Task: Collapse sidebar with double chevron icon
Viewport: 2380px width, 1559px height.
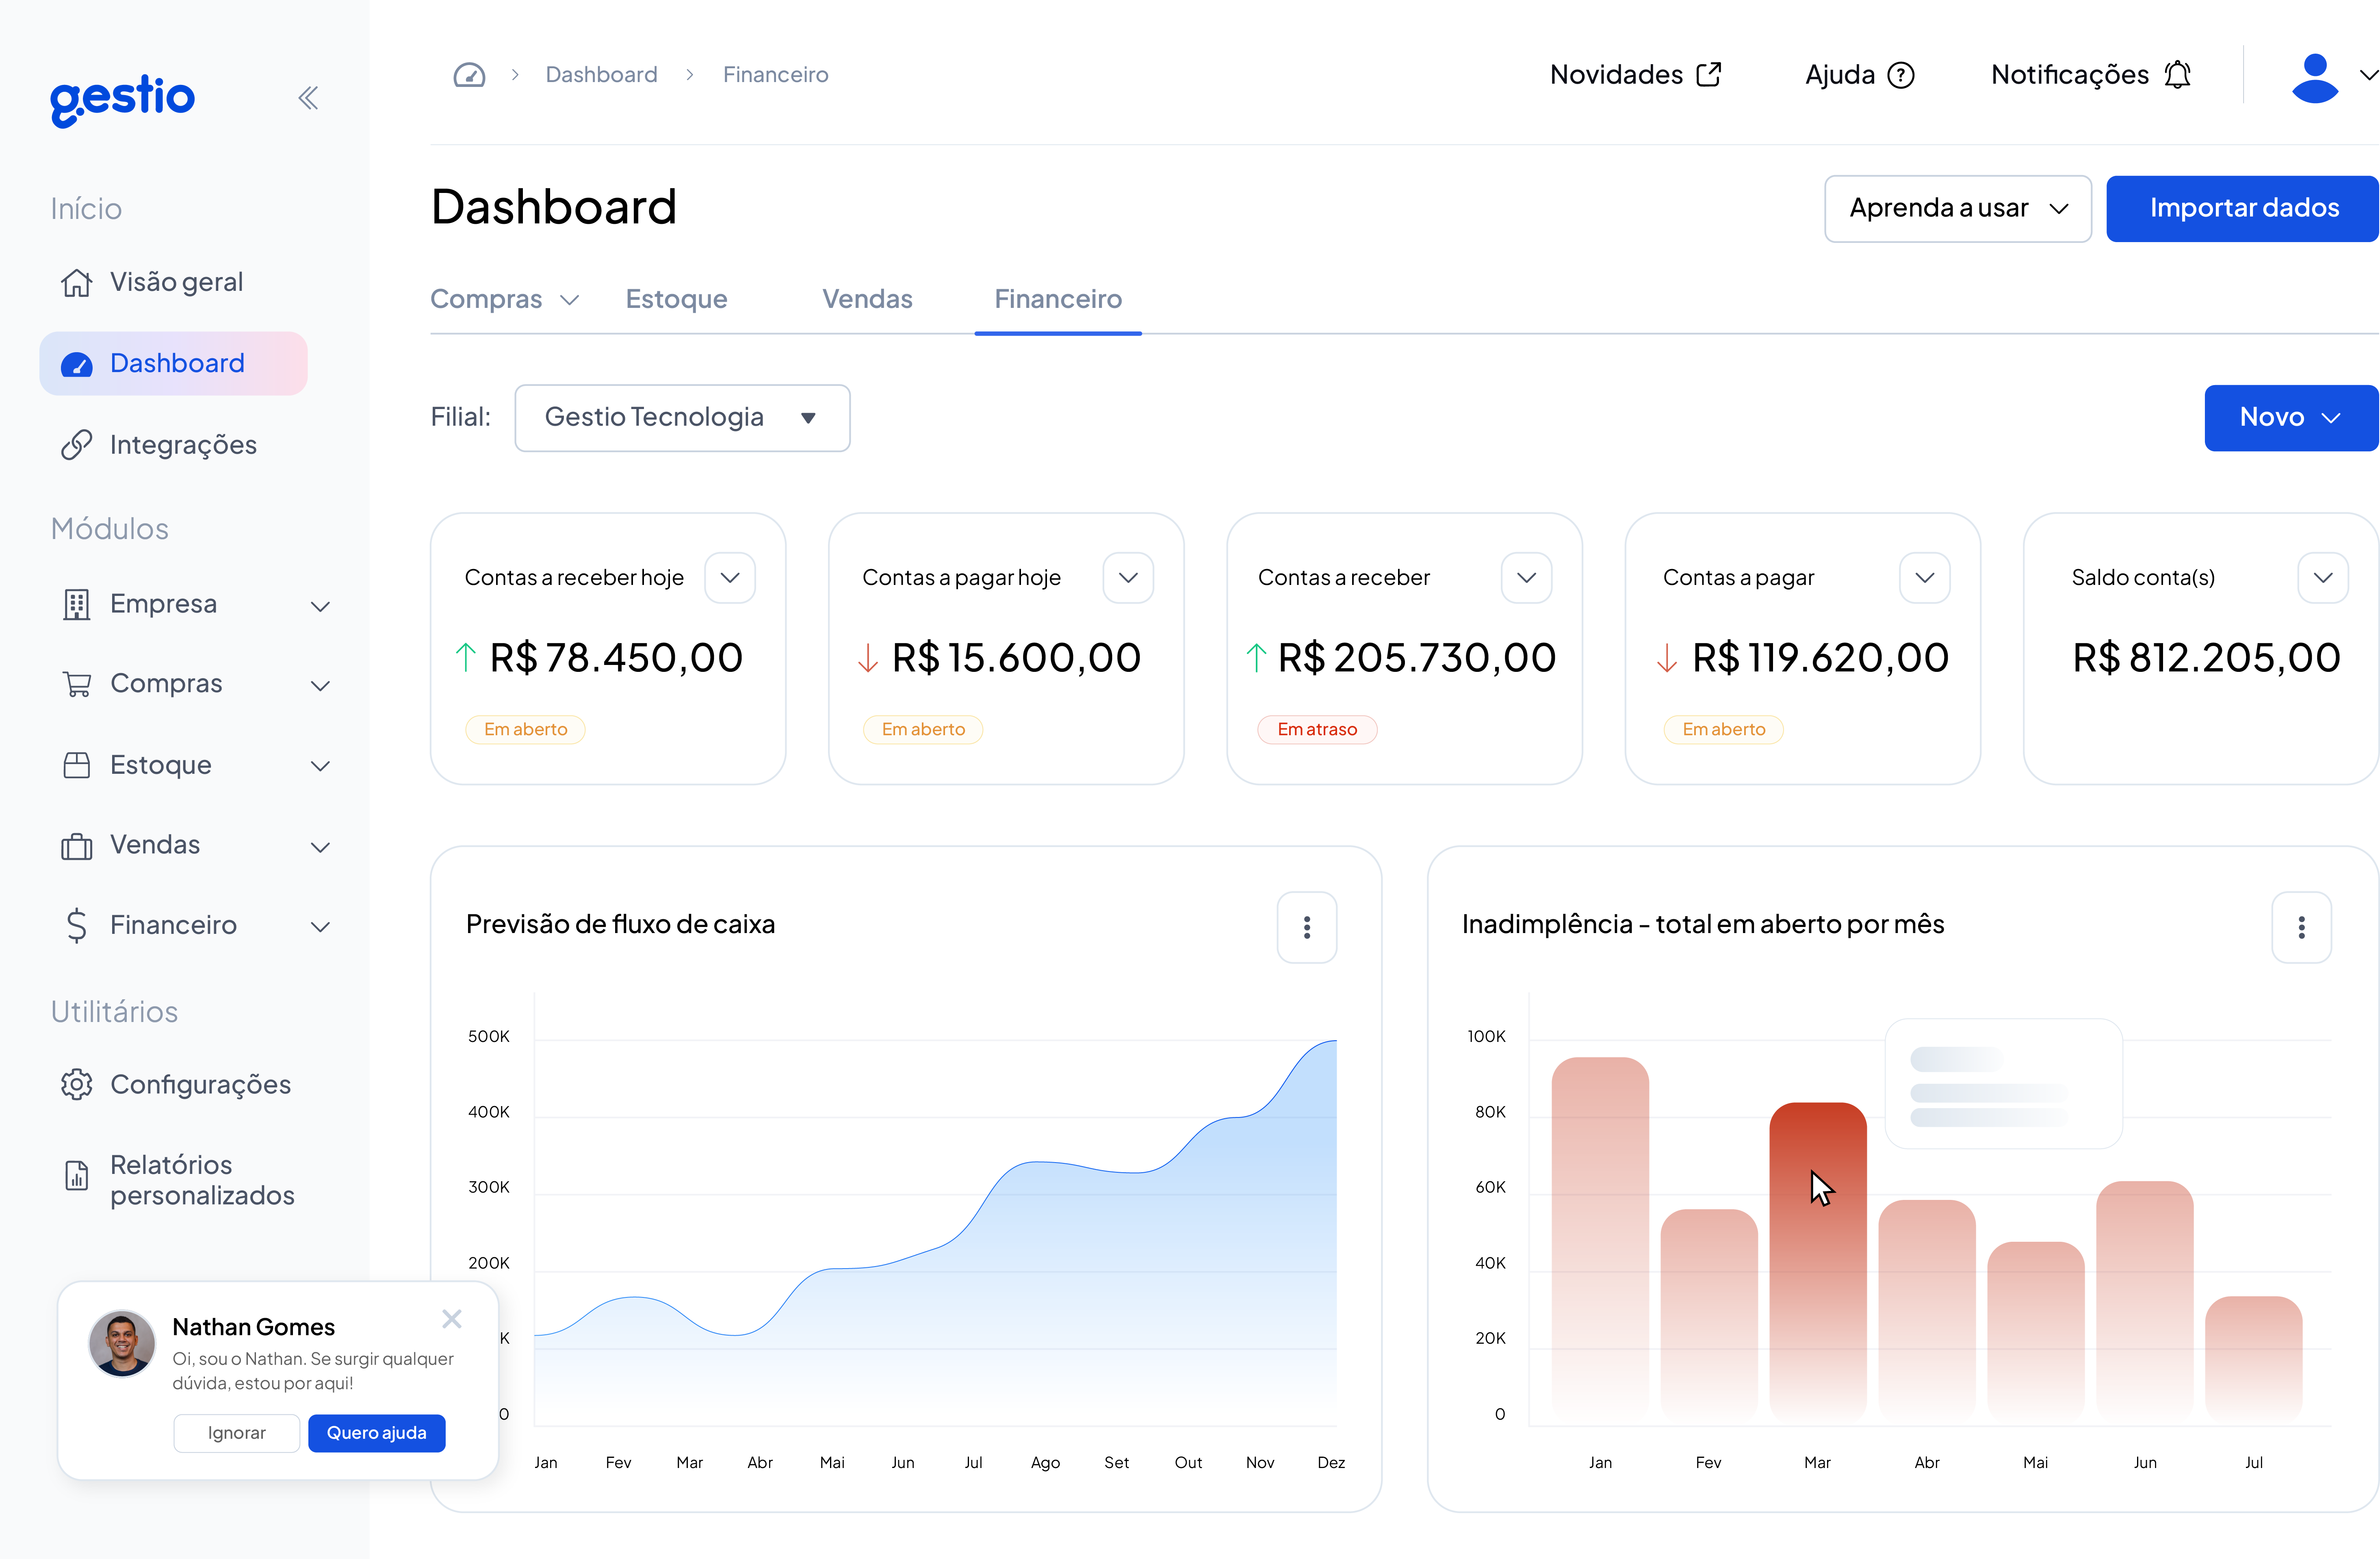Action: (308, 97)
